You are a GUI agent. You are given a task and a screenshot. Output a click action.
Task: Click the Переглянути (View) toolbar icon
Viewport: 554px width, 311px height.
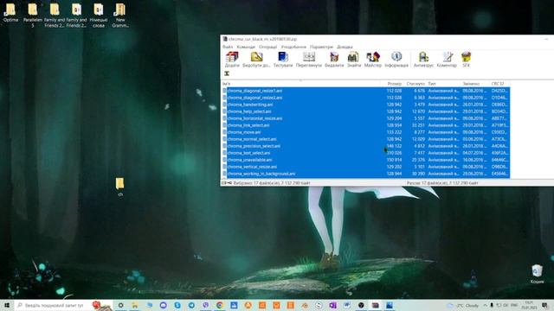(309, 60)
